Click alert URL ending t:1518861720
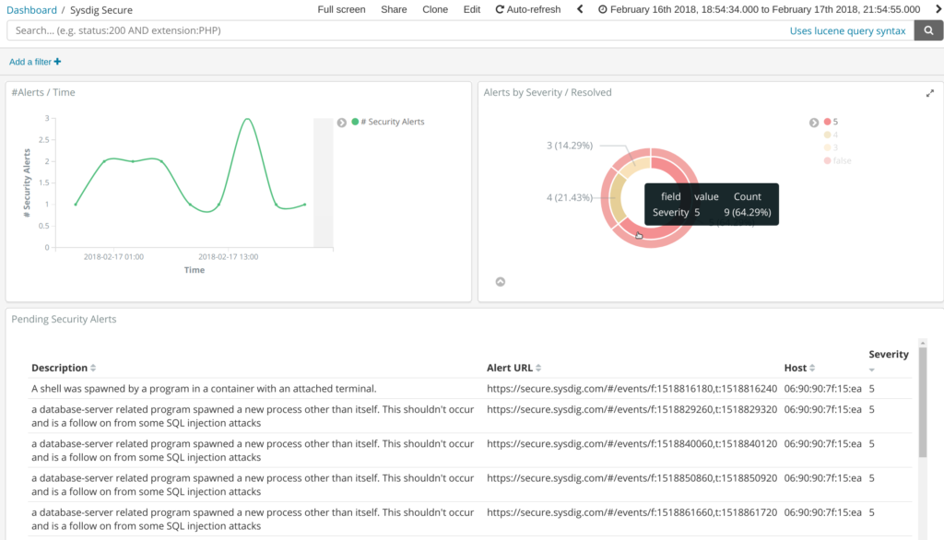944x540 pixels. coord(631,512)
